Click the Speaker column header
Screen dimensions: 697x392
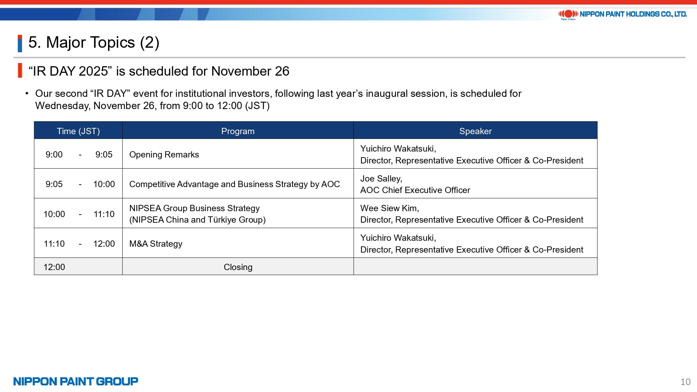coord(475,131)
